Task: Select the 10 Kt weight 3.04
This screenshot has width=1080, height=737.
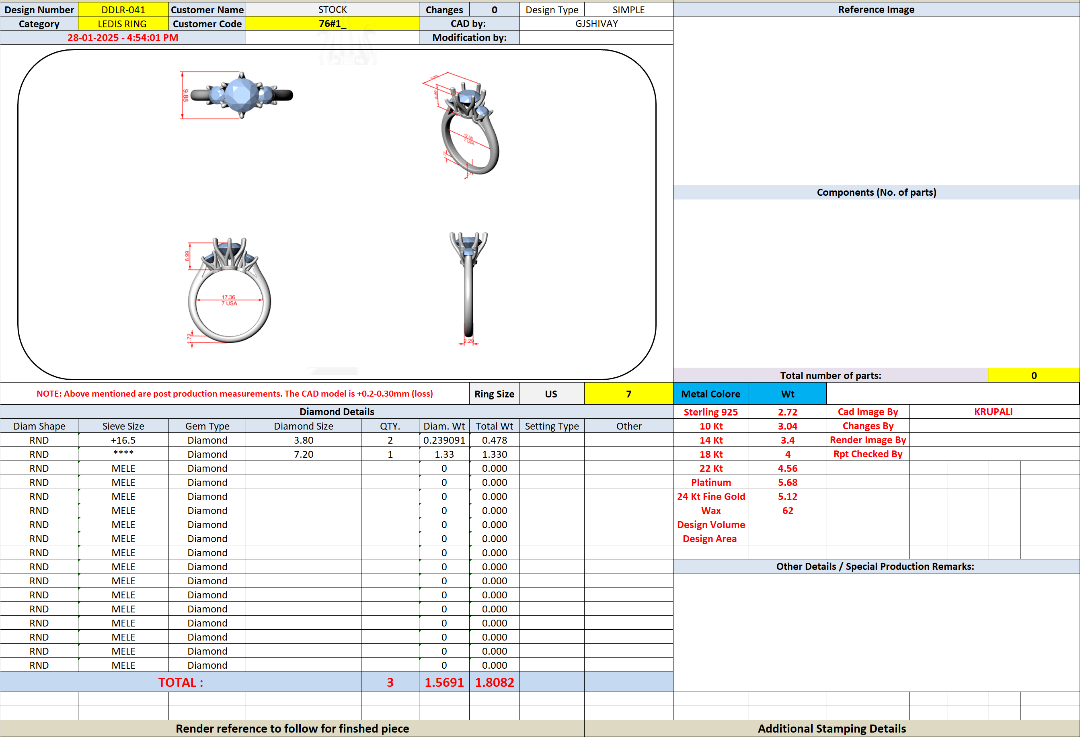Action: (x=787, y=426)
